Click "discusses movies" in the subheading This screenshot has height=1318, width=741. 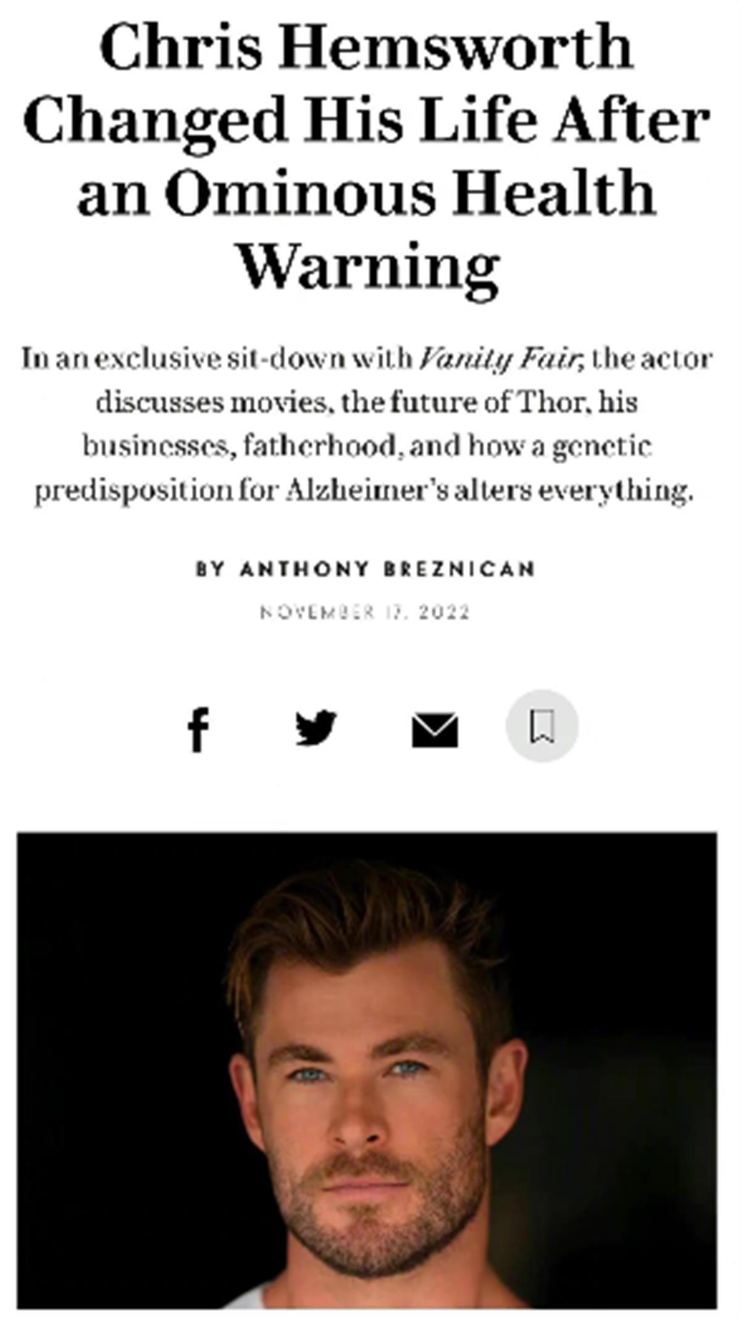click(211, 402)
